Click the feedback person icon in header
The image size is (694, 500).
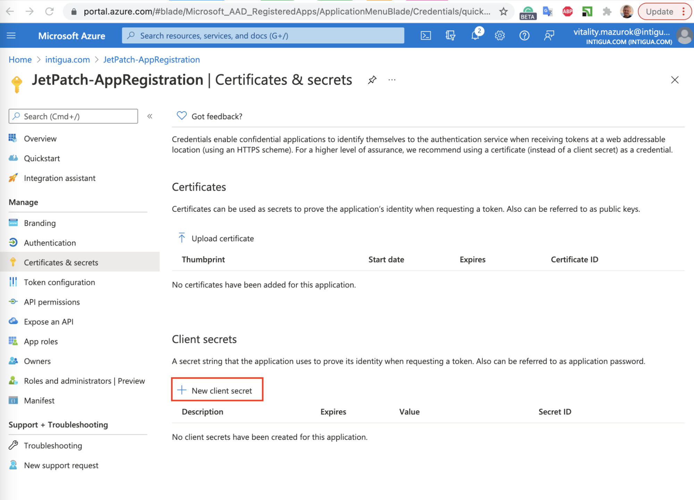(x=549, y=35)
